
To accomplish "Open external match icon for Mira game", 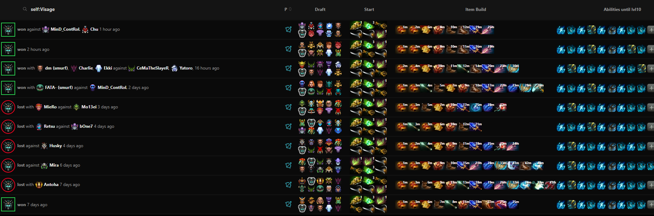I will pos(289,165).
